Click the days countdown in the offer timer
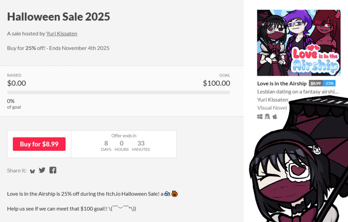Screen dimensions: 348x222 click(106, 146)
